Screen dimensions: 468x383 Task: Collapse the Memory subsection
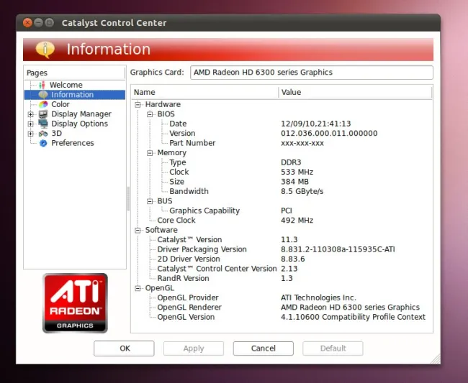pos(150,153)
